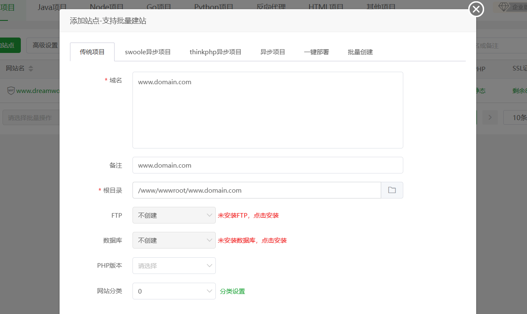Click the diamond enterprise edition icon

pyautogui.click(x=504, y=7)
